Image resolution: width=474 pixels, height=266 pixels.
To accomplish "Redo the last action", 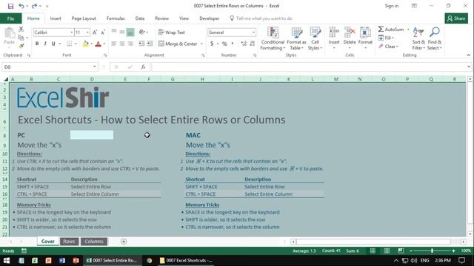I will 34,6.
